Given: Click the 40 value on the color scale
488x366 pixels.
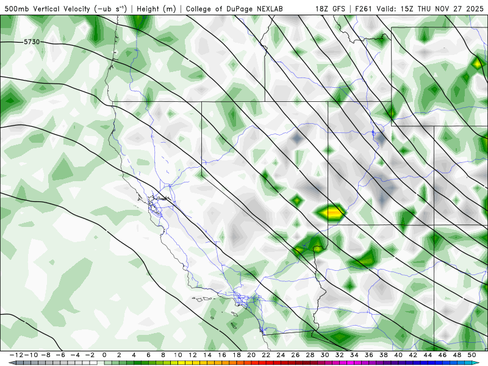Looking at the screenshot, I should (398, 355).
